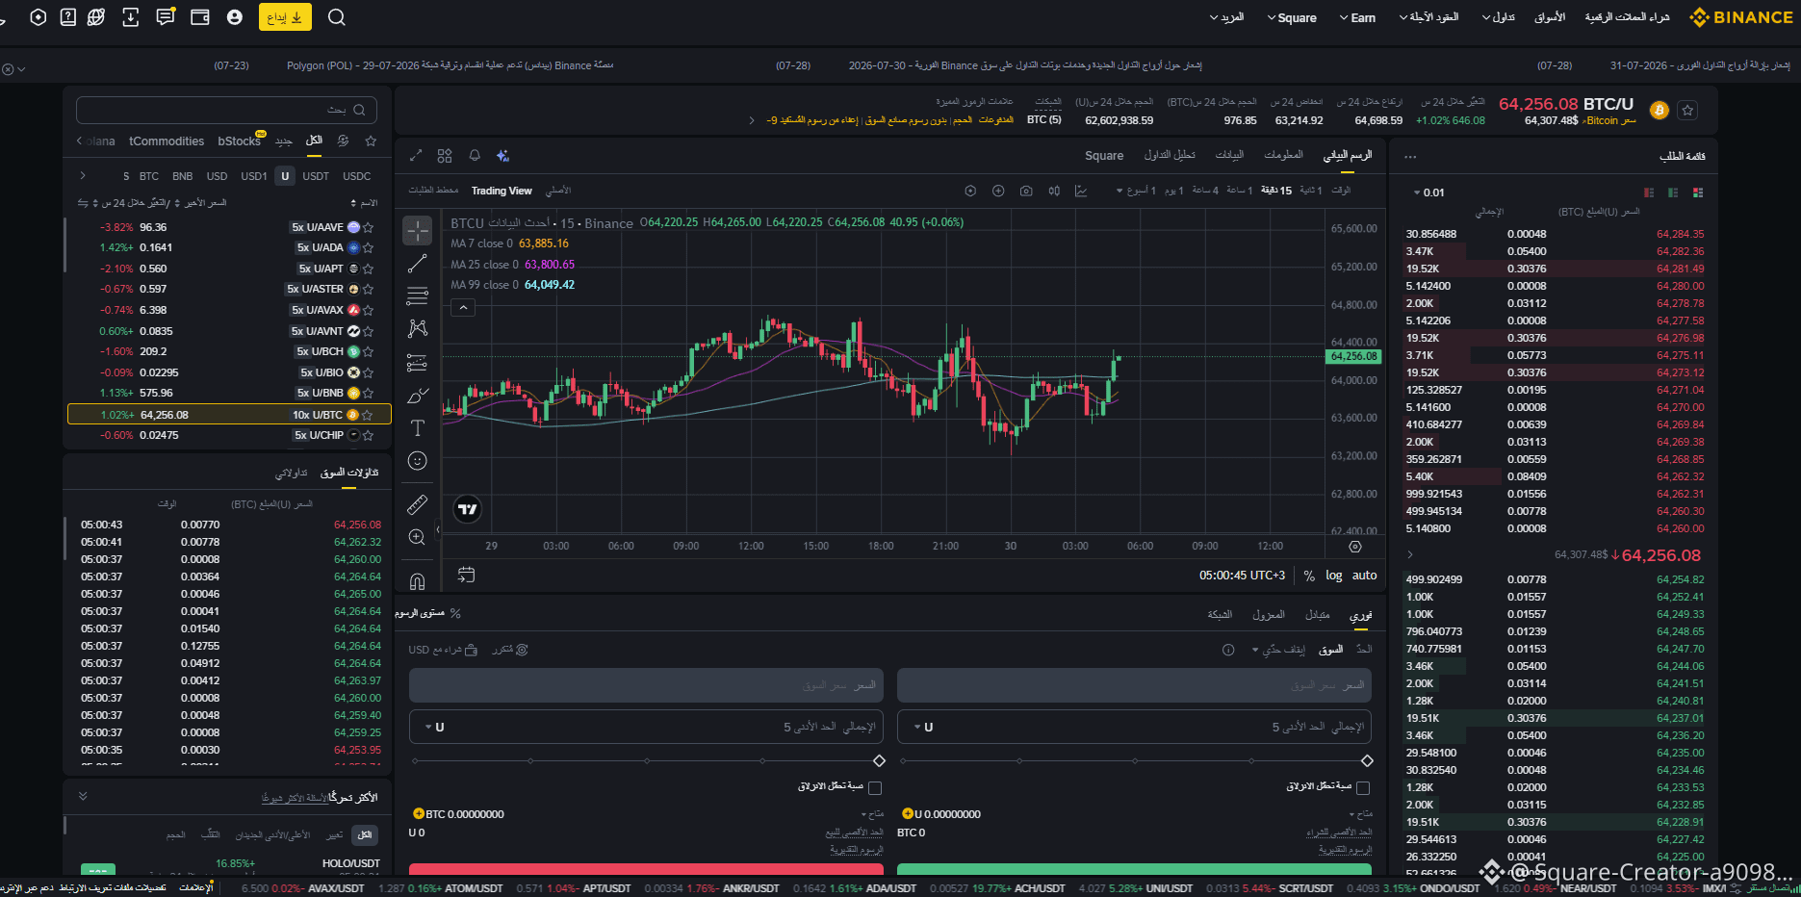Collapse the MA indicators legend arrow
This screenshot has height=897, width=1801.
(x=463, y=308)
